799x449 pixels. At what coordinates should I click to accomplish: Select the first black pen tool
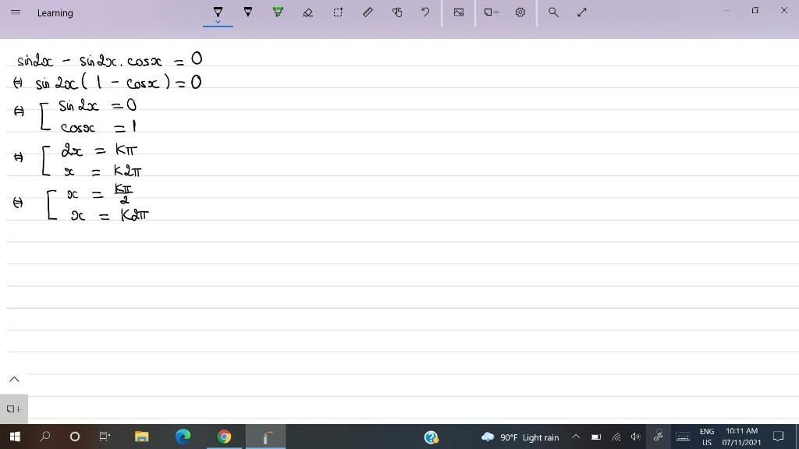pos(218,11)
